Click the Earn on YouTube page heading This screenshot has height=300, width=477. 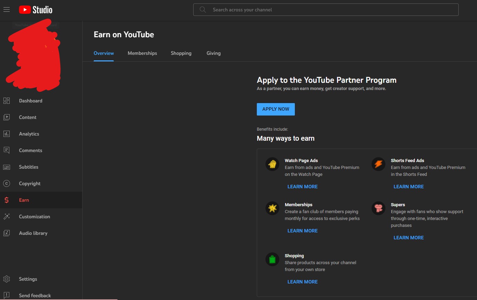124,34
